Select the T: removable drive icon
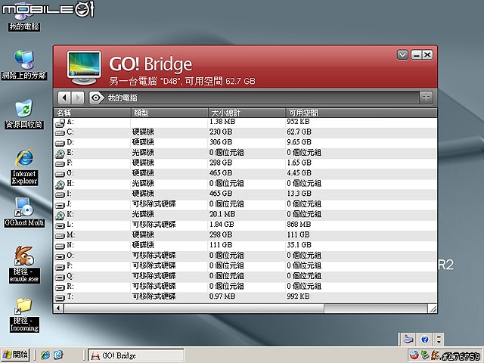The width and height of the screenshot is (484, 363). point(60,297)
